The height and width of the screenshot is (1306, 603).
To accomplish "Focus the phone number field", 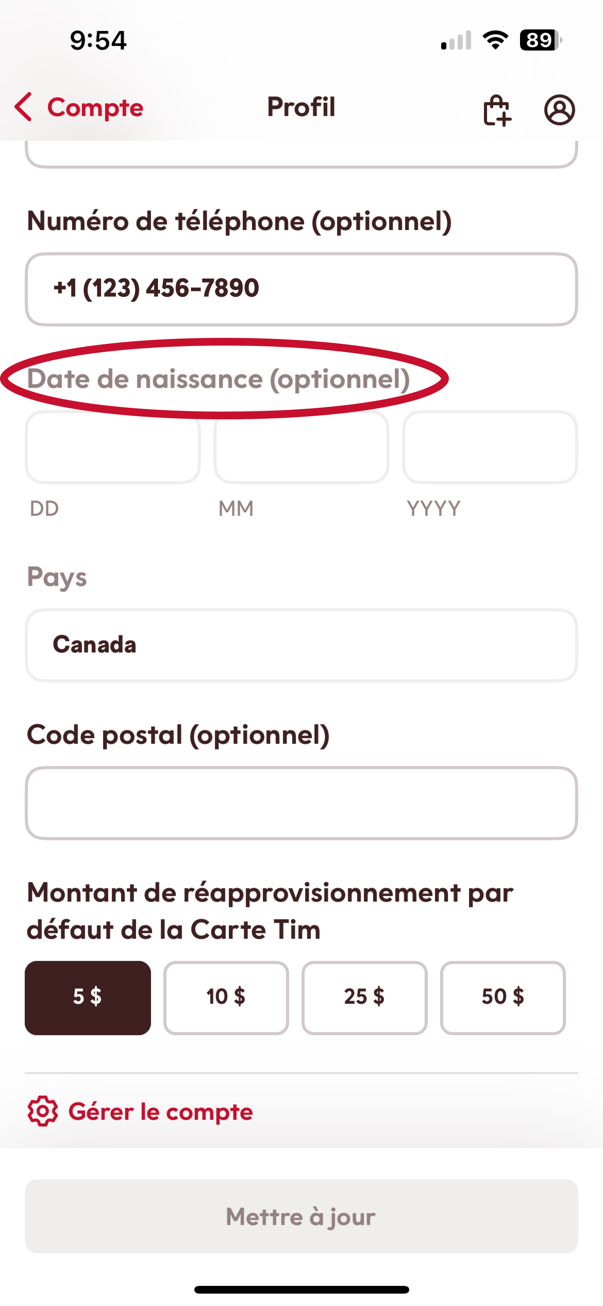I will (x=301, y=289).
